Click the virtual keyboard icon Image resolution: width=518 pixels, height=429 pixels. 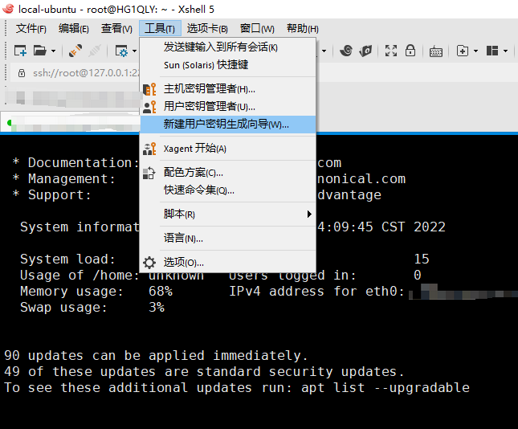tap(436, 51)
